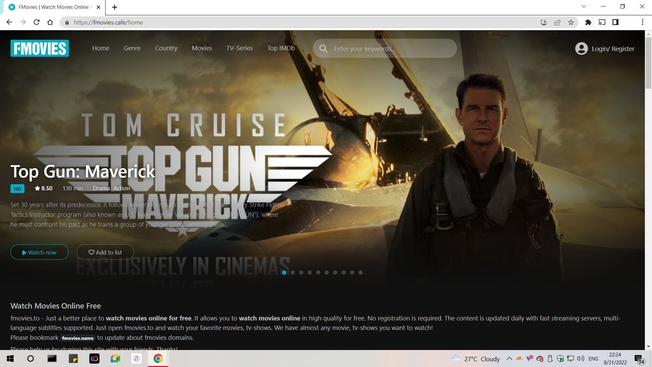Image resolution: width=652 pixels, height=367 pixels.
Task: Select the fourth carousel dot
Action: (x=310, y=273)
